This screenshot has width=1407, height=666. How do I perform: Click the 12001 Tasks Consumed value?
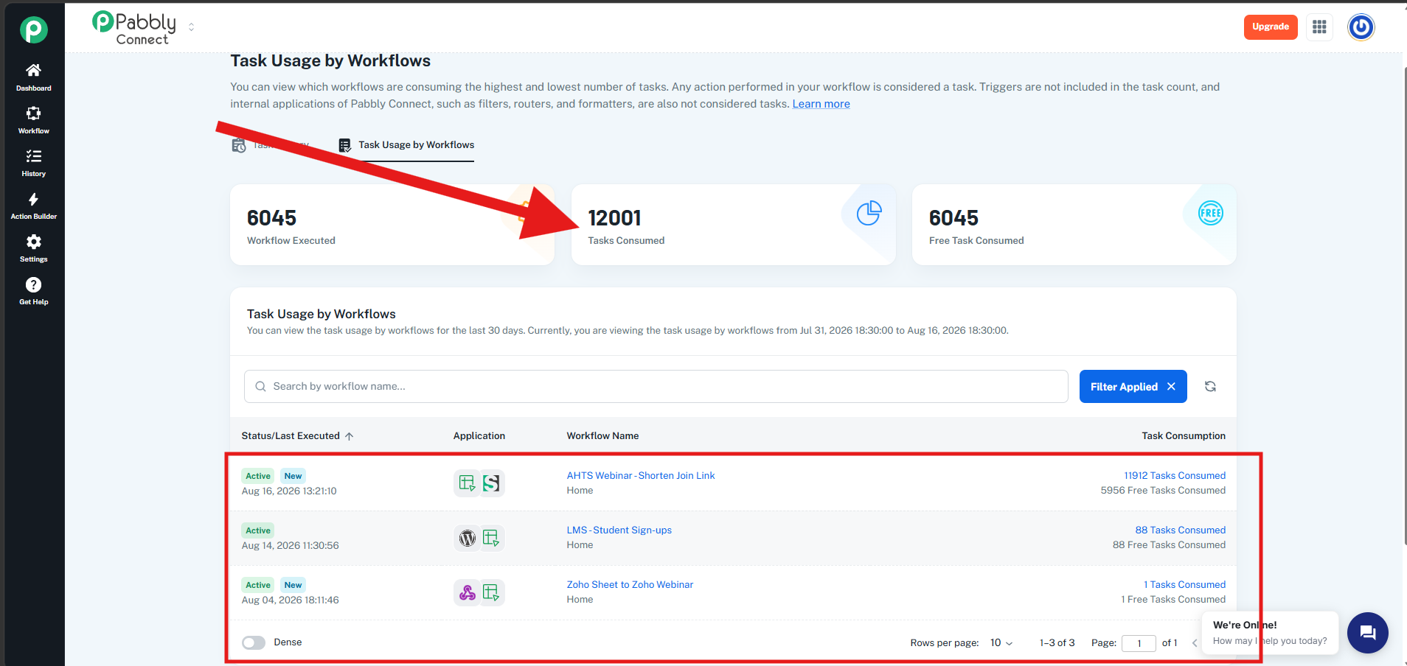(614, 218)
